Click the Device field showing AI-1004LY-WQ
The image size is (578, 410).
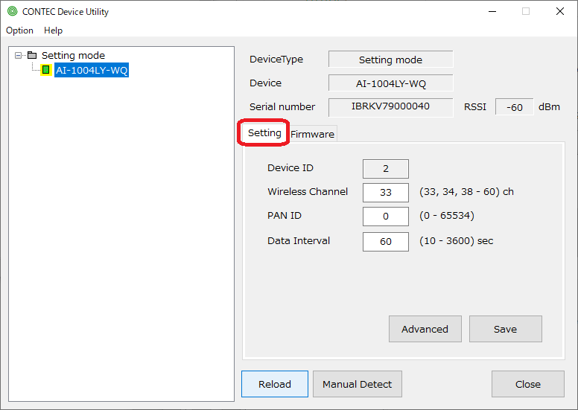[x=391, y=83]
